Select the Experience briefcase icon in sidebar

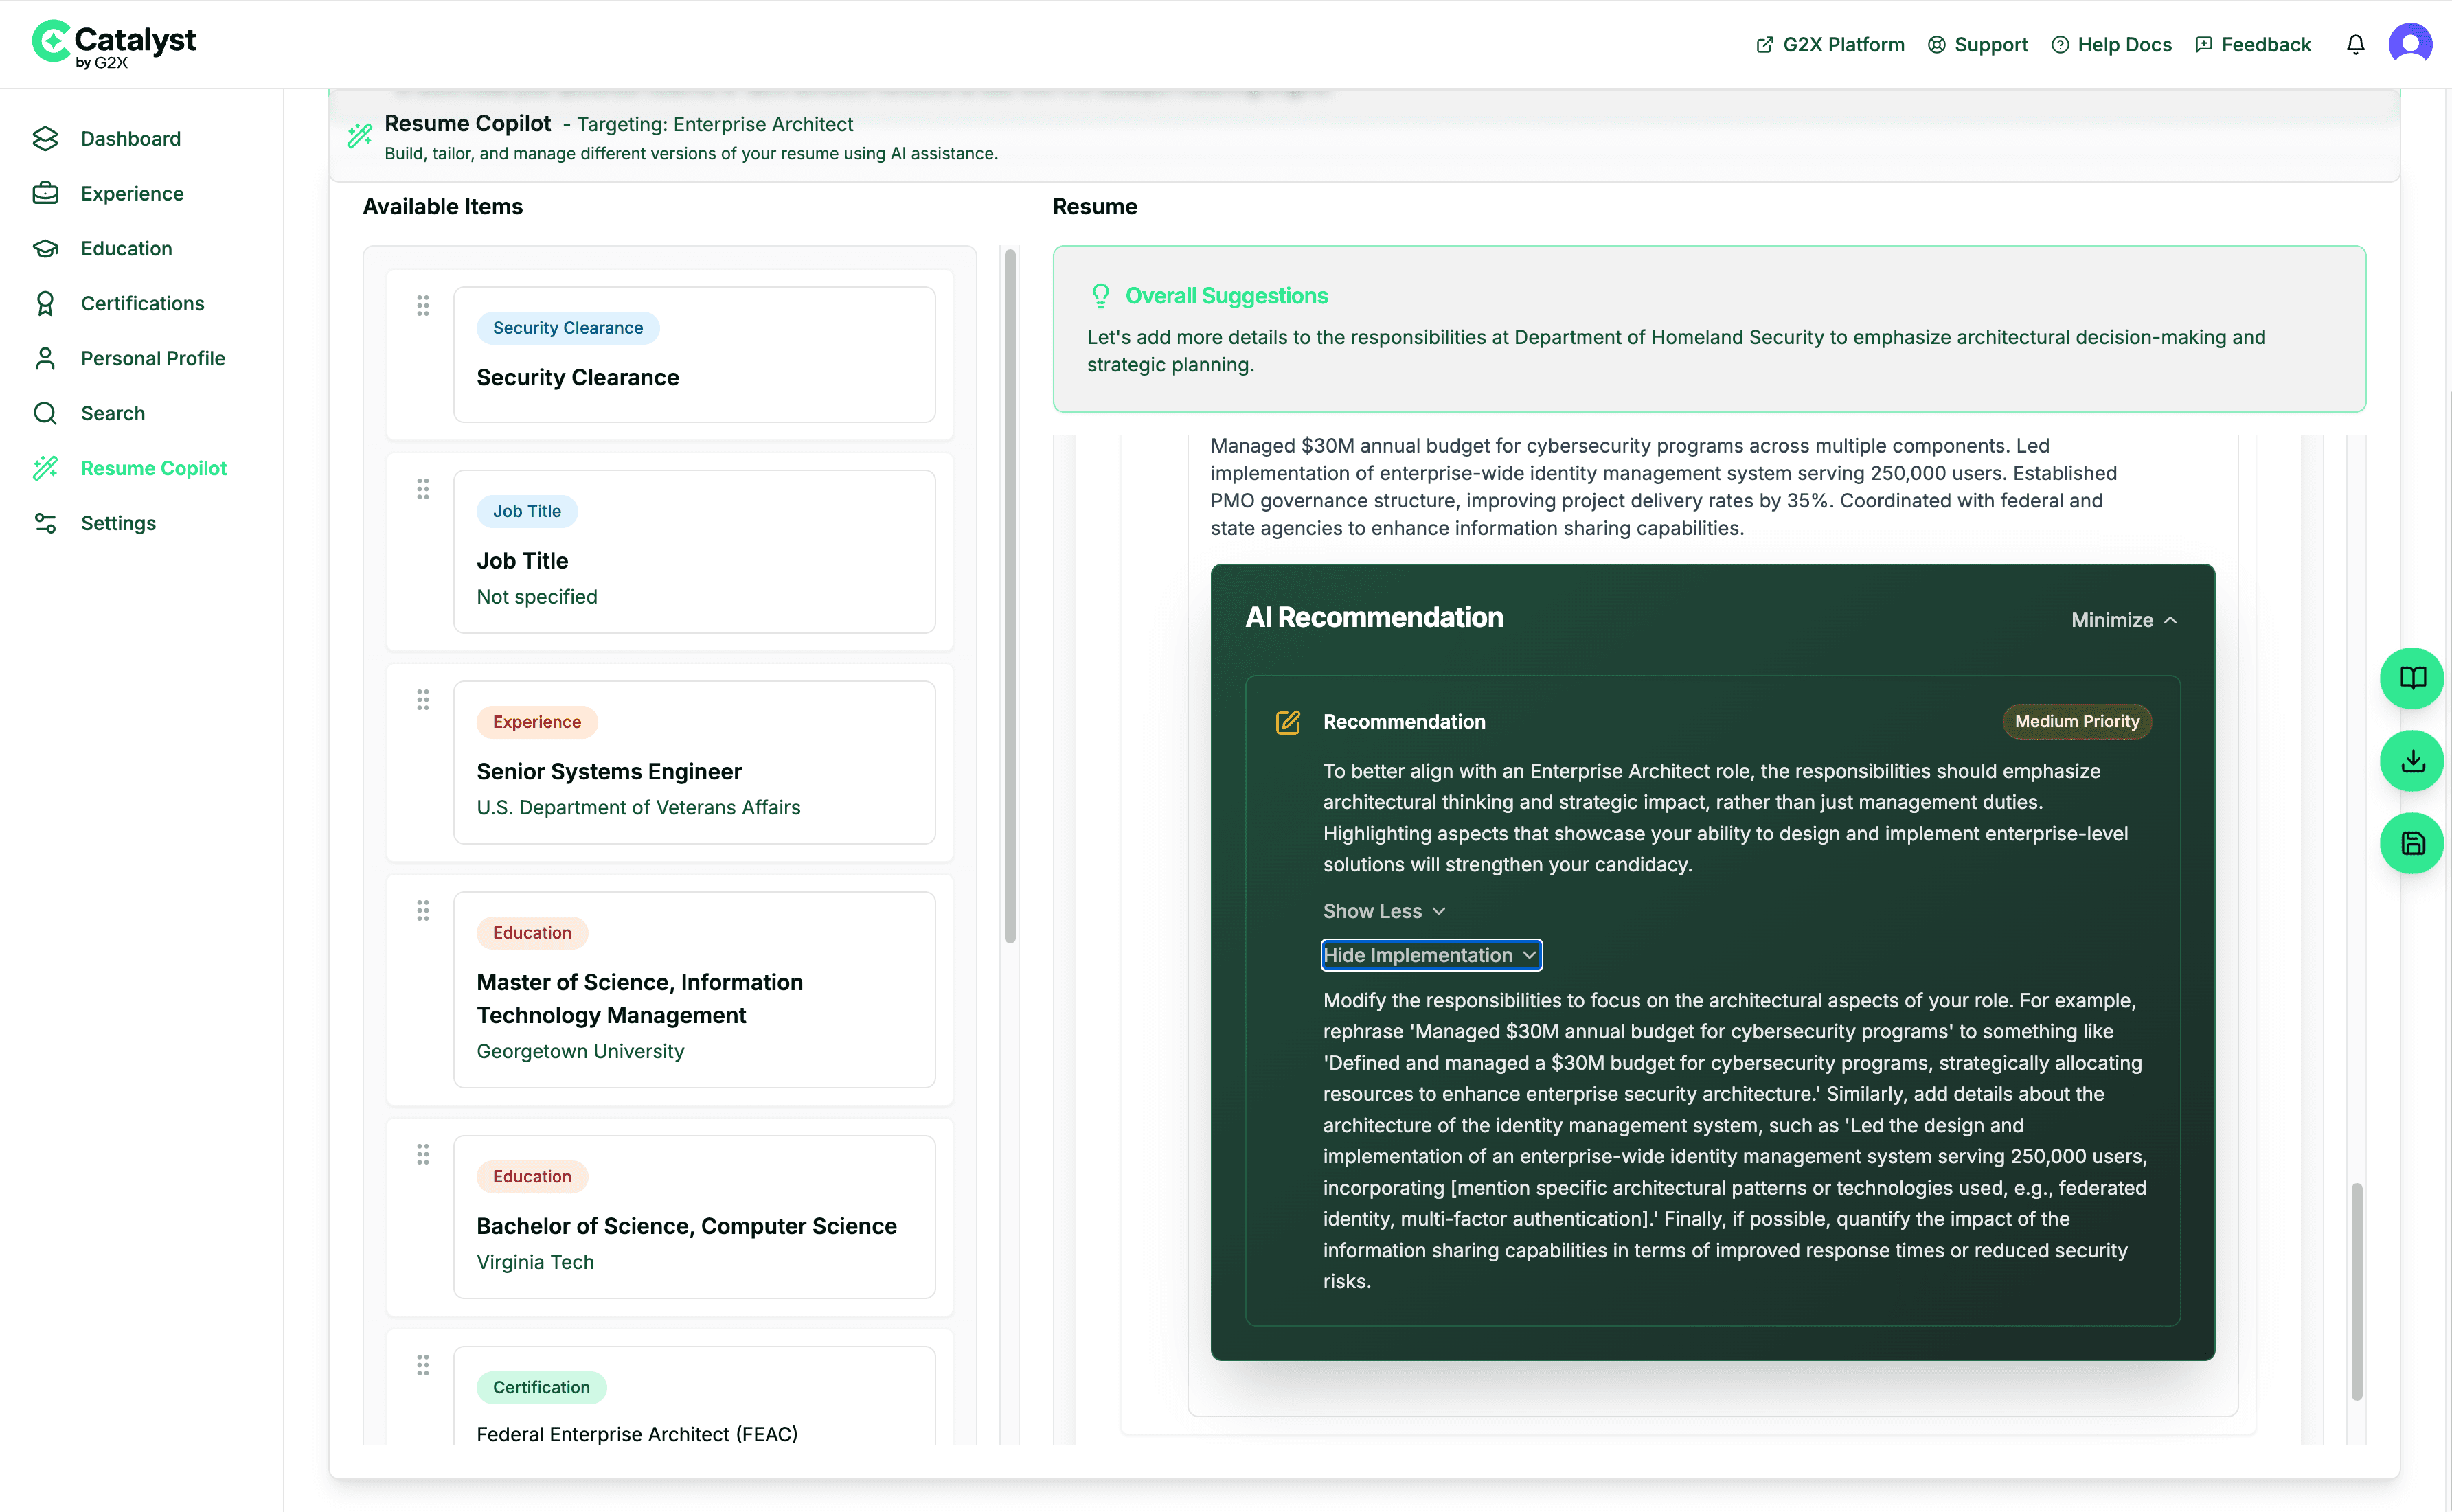(x=46, y=193)
